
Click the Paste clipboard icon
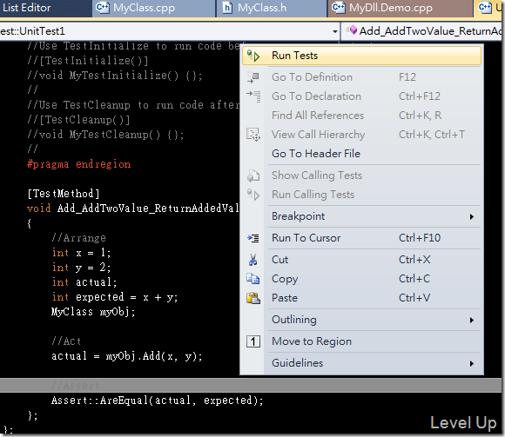[x=253, y=298]
